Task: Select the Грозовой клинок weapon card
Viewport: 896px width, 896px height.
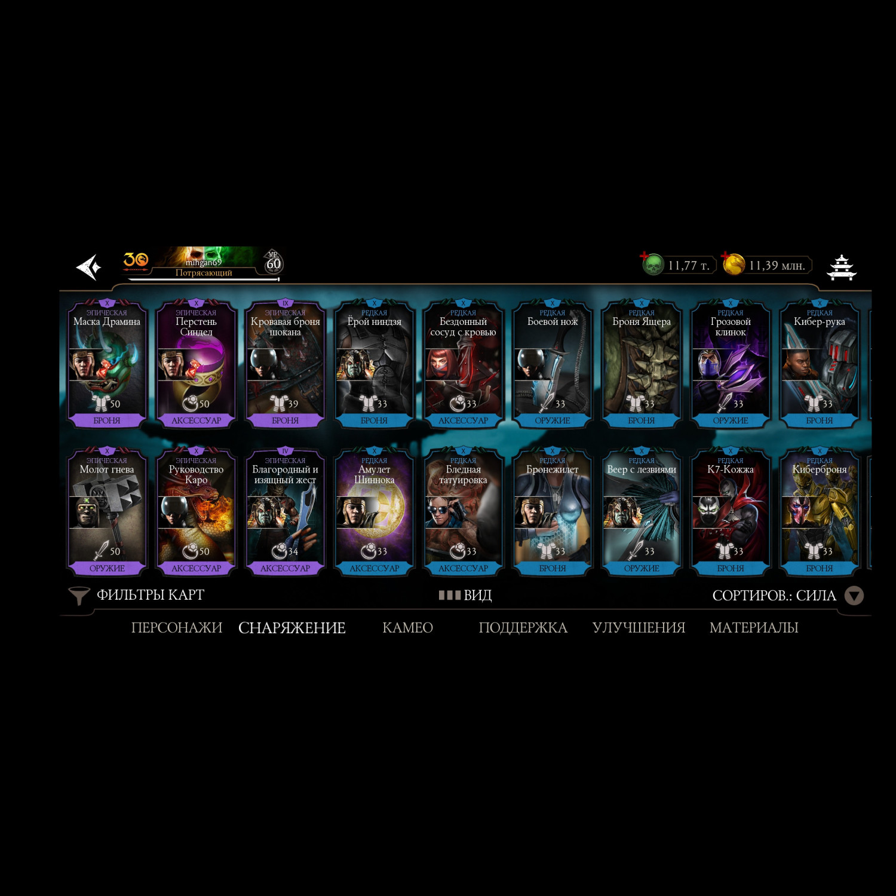Action: (731, 364)
